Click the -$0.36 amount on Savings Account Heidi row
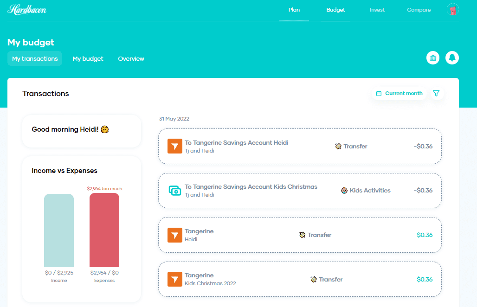 pyautogui.click(x=423, y=146)
